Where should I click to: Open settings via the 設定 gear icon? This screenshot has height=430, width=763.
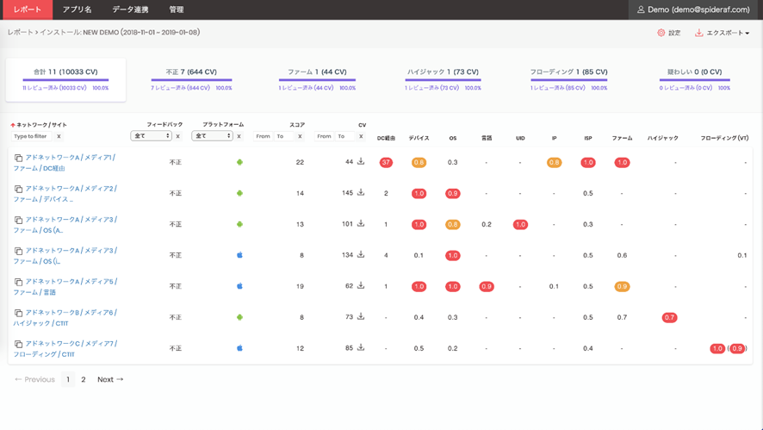click(661, 33)
